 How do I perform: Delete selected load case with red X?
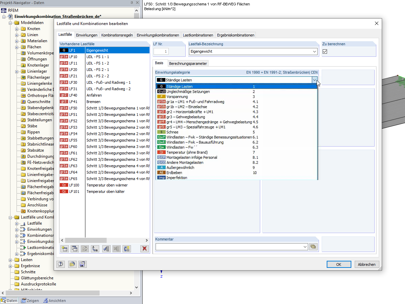[145, 249]
